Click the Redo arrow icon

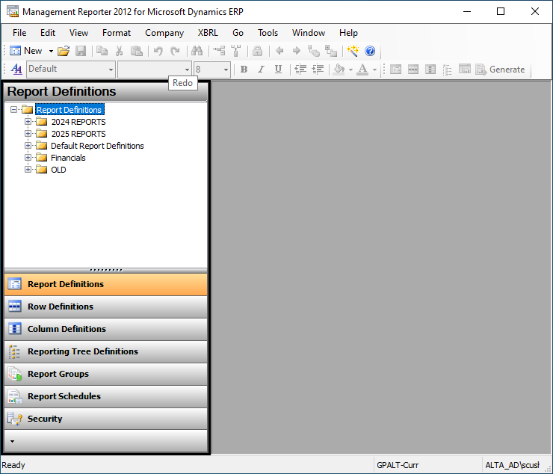pyautogui.click(x=175, y=51)
